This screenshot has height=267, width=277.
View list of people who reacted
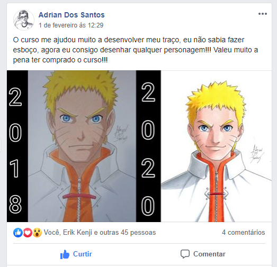pos(100,233)
